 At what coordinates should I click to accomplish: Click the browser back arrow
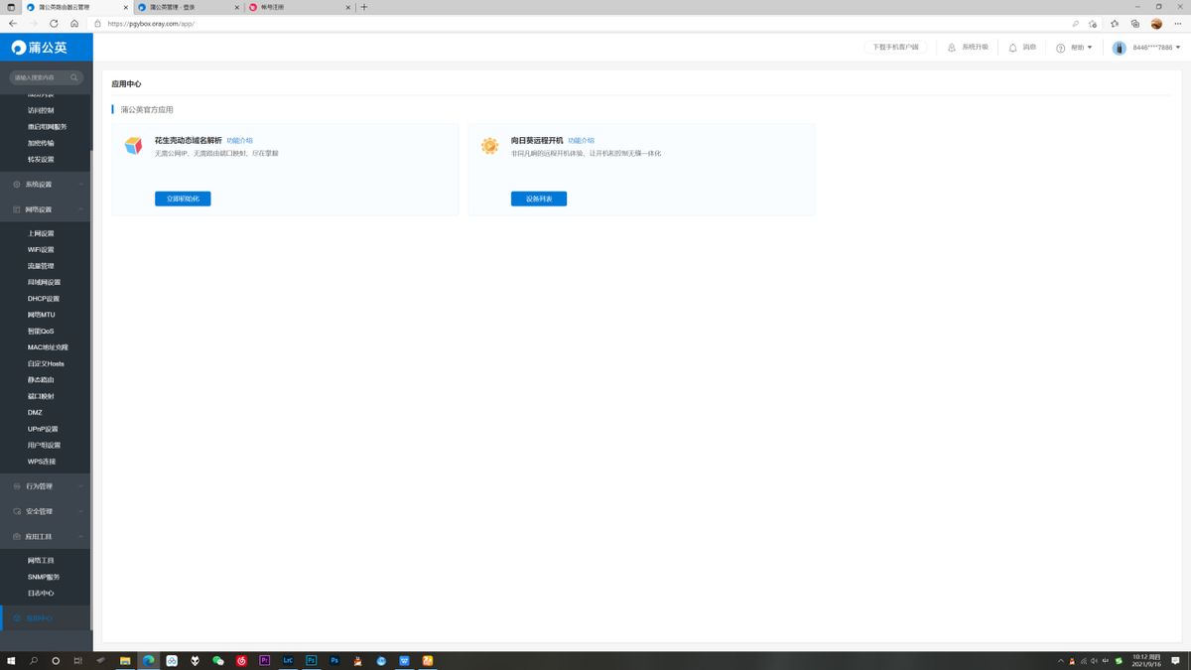point(13,23)
